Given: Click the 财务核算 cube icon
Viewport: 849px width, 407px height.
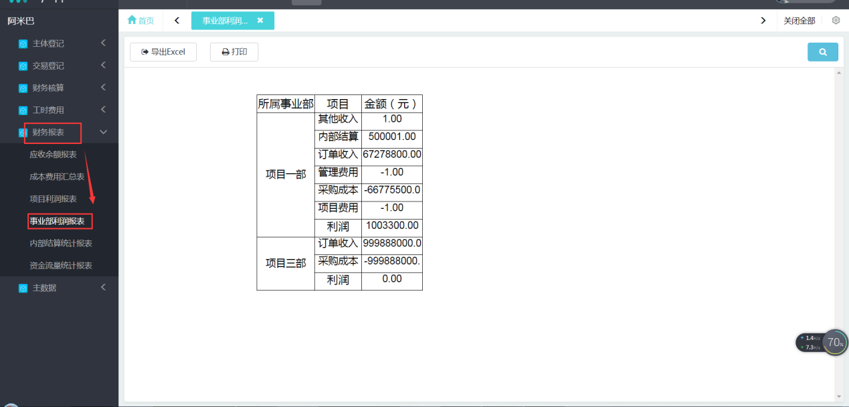Looking at the screenshot, I should (x=23, y=88).
